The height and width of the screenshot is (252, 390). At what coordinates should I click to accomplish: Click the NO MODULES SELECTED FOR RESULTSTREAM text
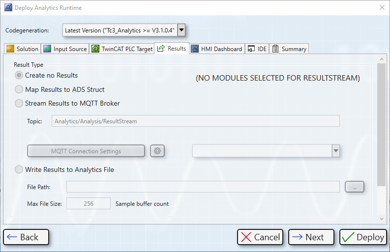click(278, 78)
